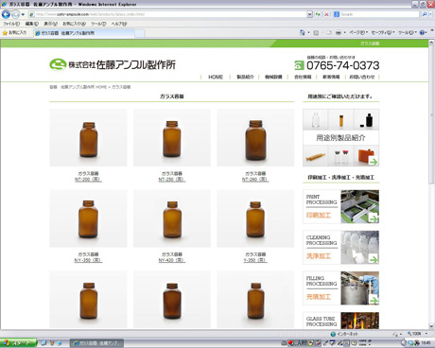Viewport: 435px width, 348px height.
Task: Open the 表示 menu
Action: coord(50,24)
